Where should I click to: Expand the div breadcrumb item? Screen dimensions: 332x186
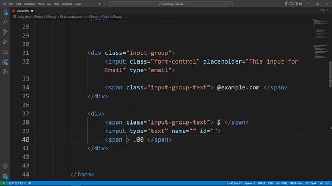click(105, 17)
